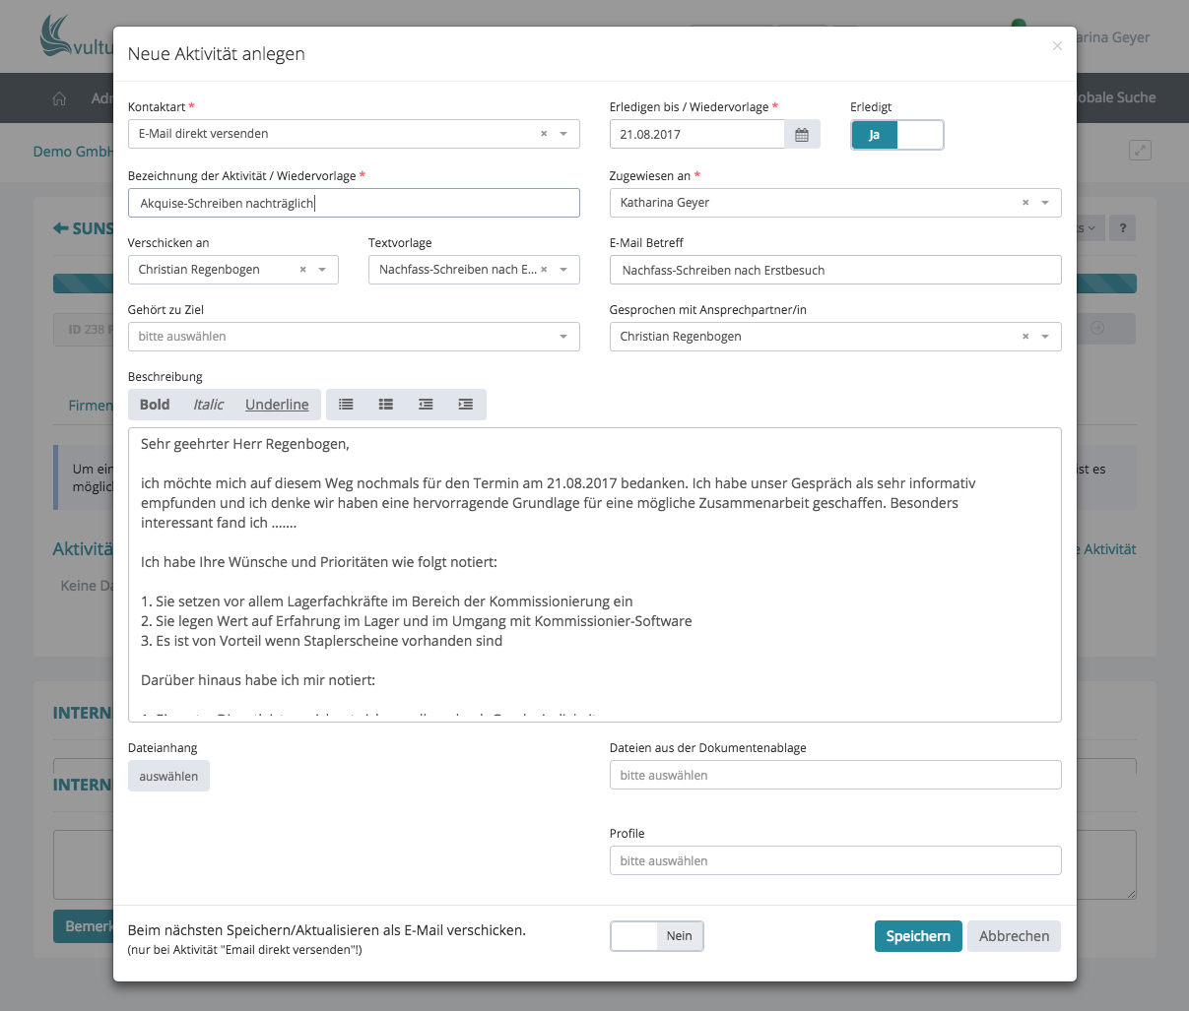Toggle the Erledigt switch showing Ja
Image resolution: width=1189 pixels, height=1011 pixels.
[x=896, y=135]
